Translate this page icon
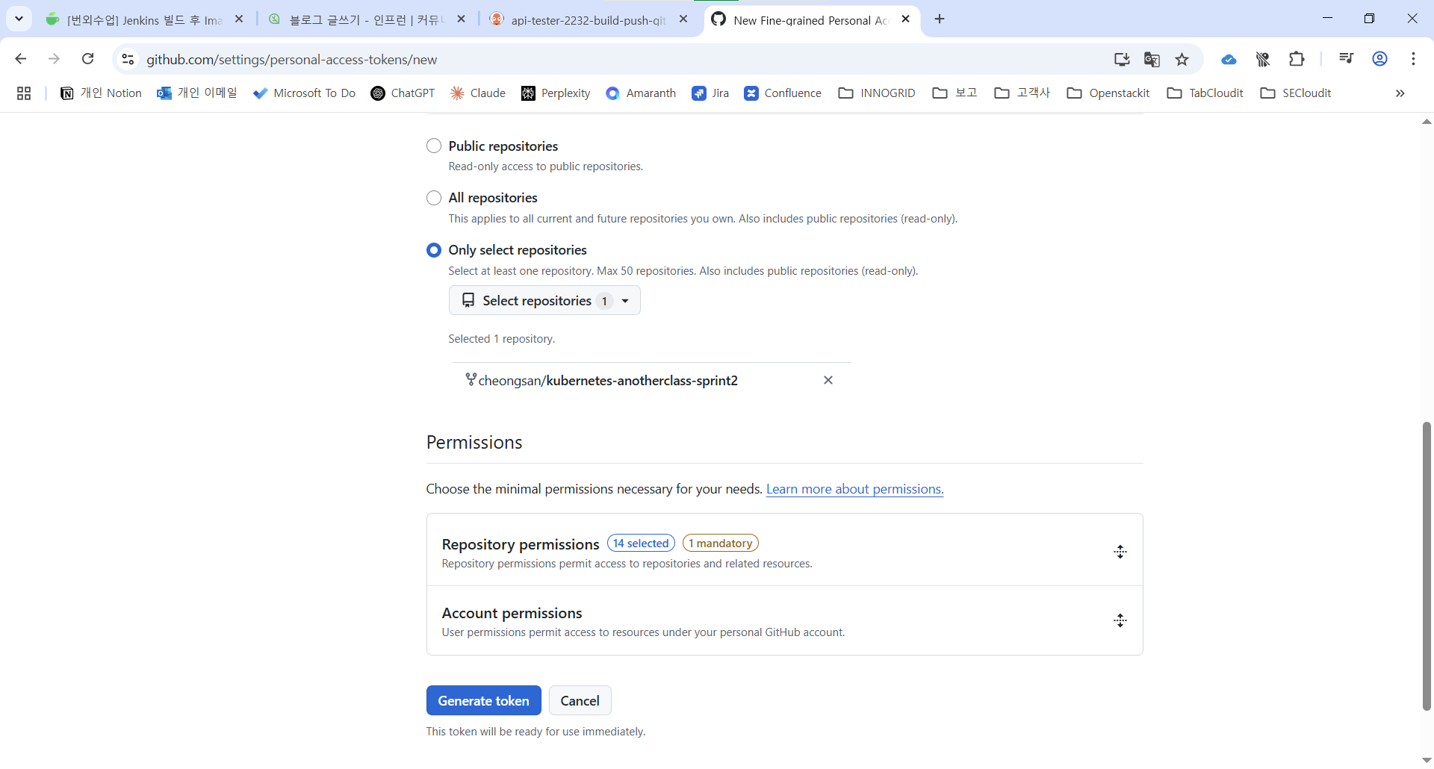 click(1152, 59)
